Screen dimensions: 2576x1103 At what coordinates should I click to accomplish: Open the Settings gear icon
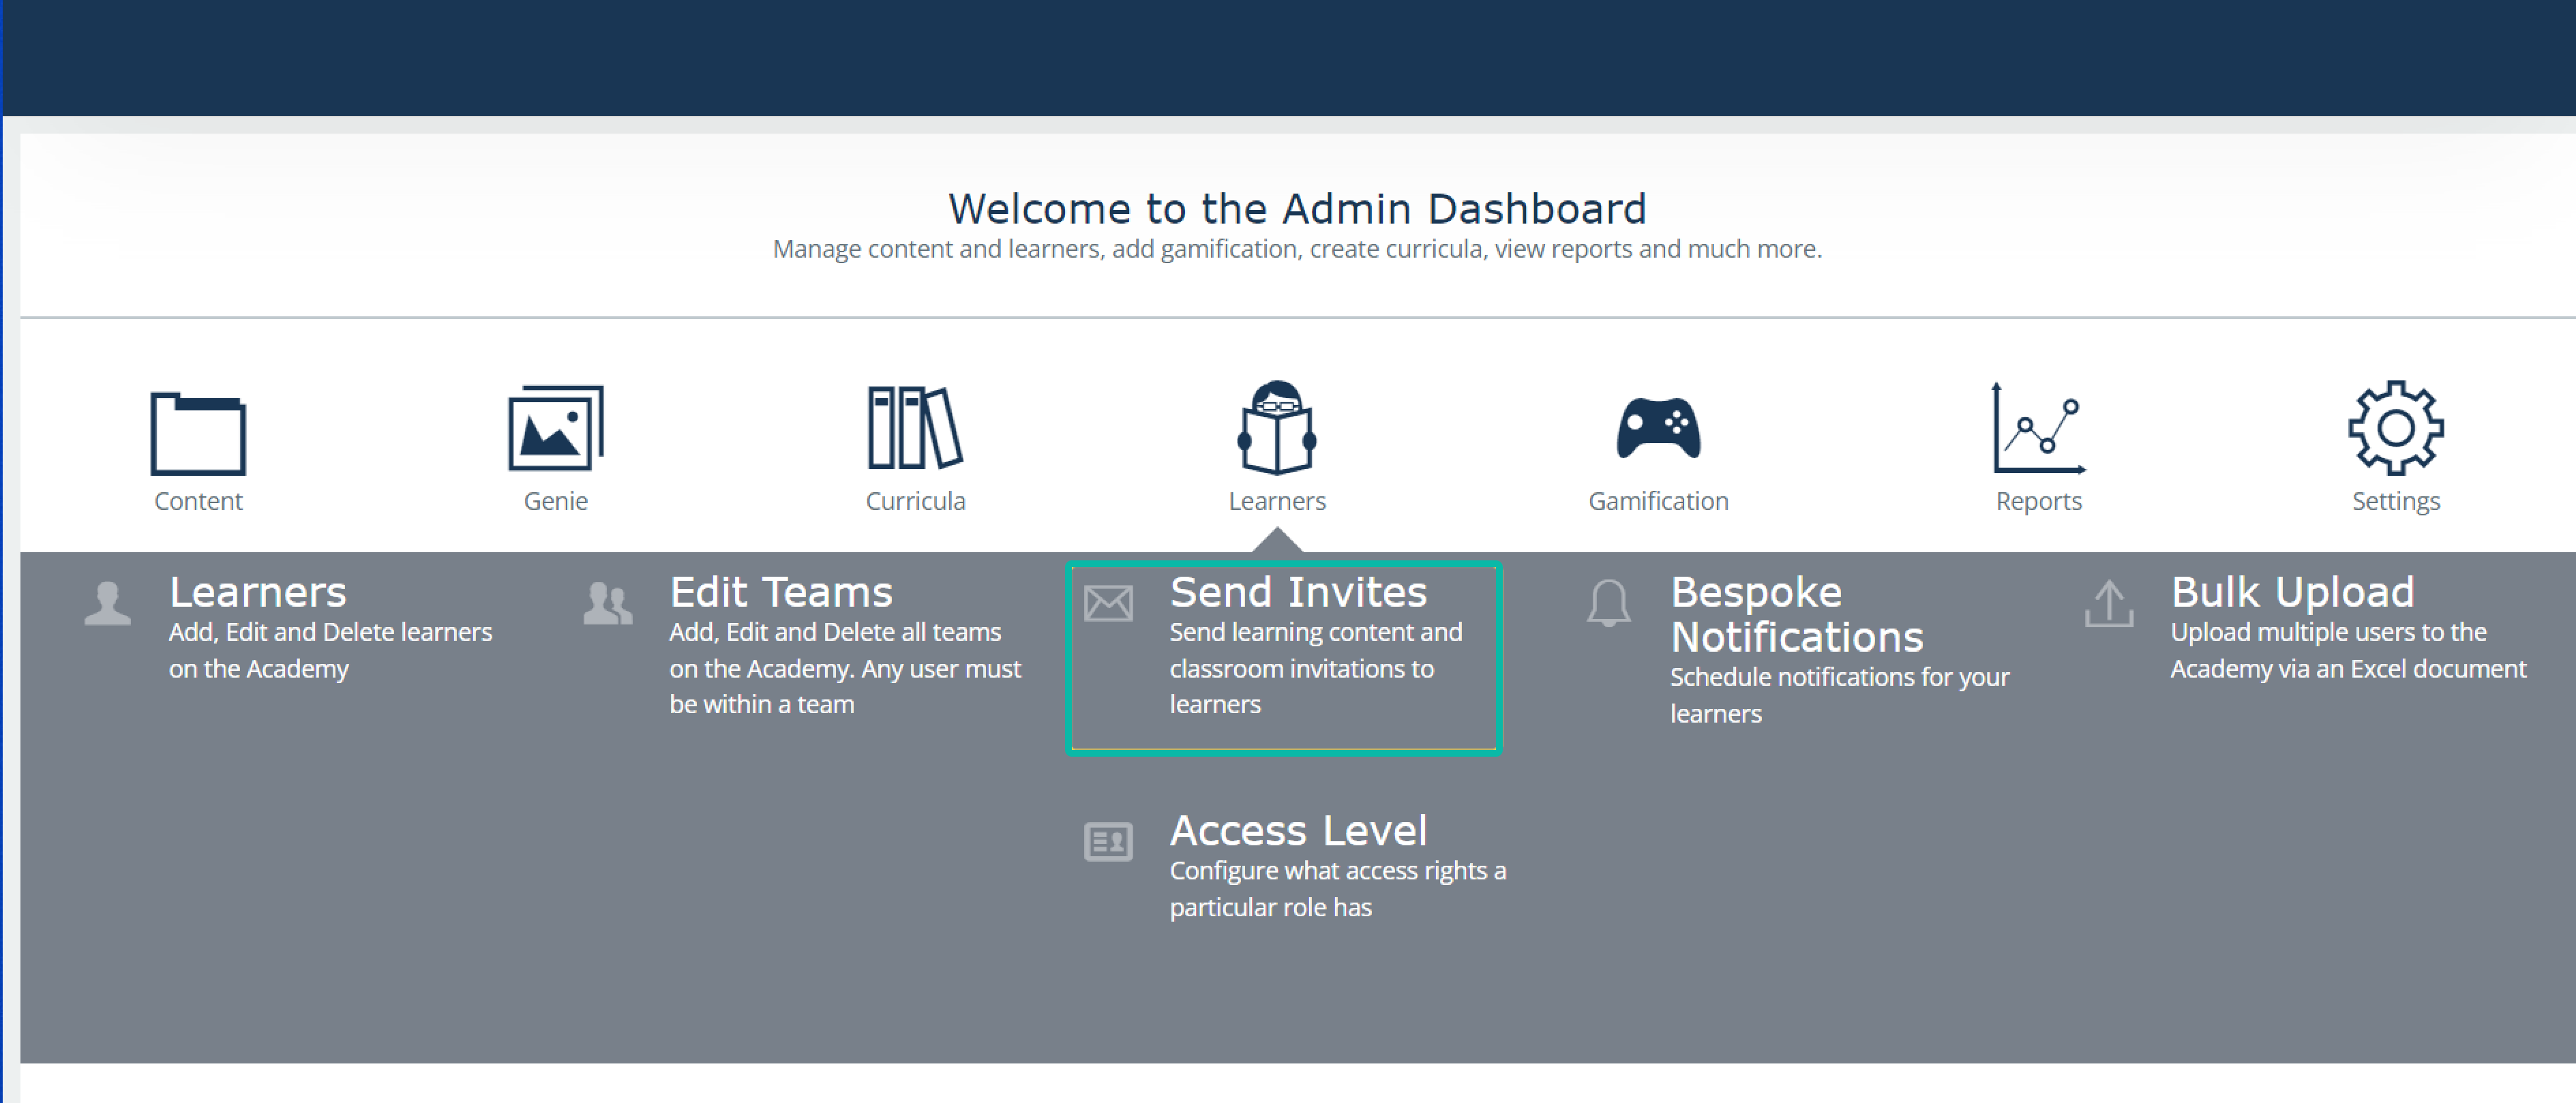2395,428
